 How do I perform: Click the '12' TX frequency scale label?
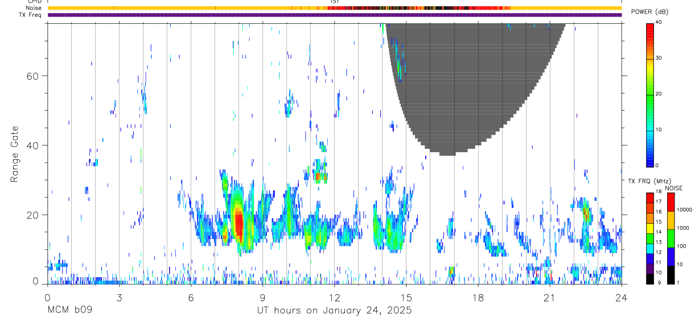(659, 252)
